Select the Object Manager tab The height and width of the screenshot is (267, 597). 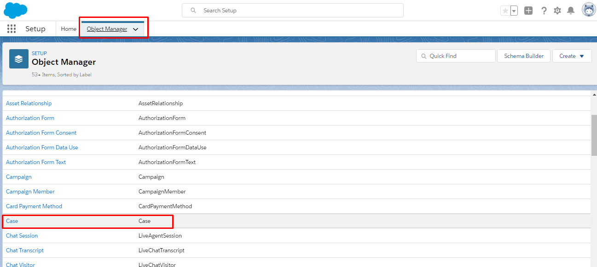click(x=107, y=29)
